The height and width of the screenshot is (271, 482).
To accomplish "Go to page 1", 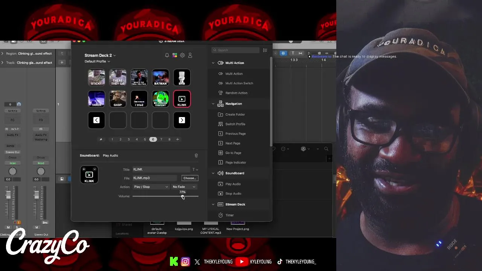I will coord(112,139).
